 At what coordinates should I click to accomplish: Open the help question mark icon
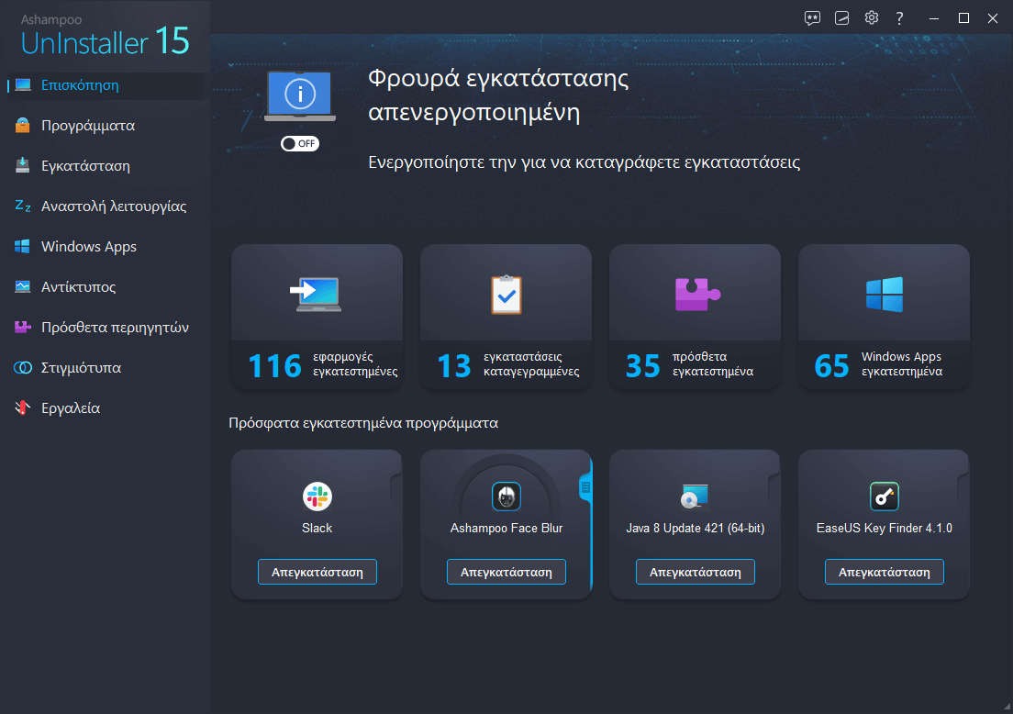(899, 18)
